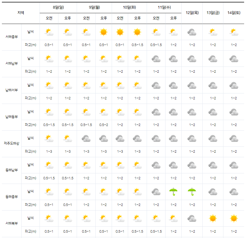246x238 pixels.
Task: Click the 제주도해상 region label
Action: [12, 143]
